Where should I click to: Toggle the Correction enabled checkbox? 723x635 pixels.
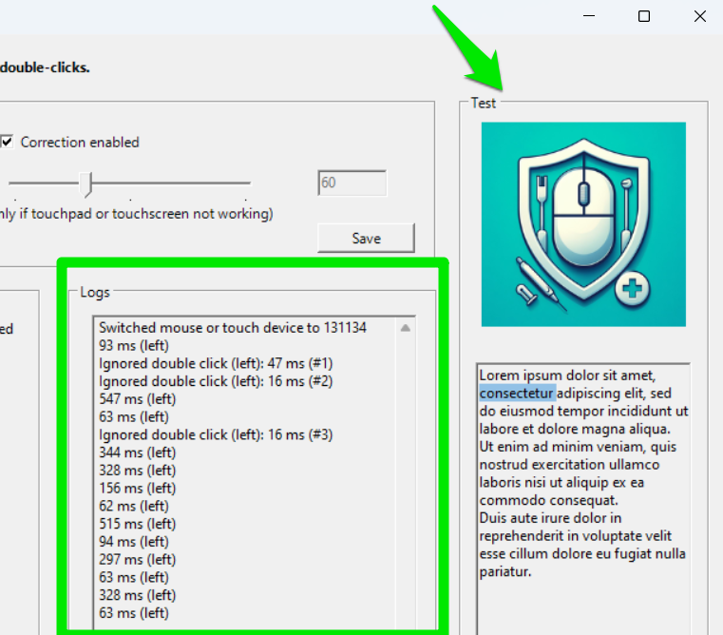[8, 143]
